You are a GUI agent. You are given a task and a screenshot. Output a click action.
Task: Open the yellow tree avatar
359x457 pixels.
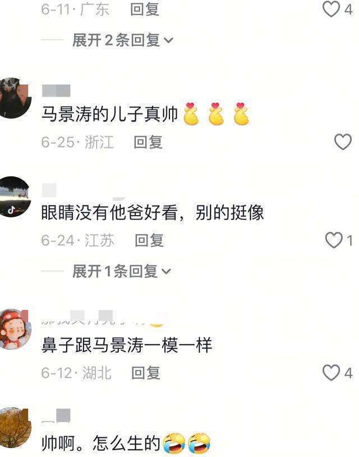coord(14,428)
